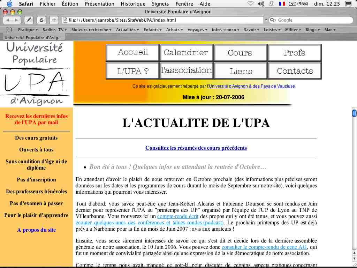Screen dimensions: 357x268
Task: Open the conférences et tables rondes podcast link
Action: click(x=150, y=223)
